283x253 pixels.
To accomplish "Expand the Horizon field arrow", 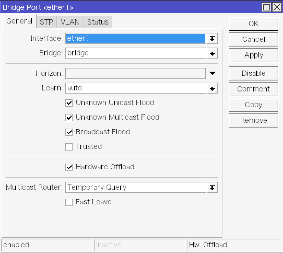I will (212, 73).
